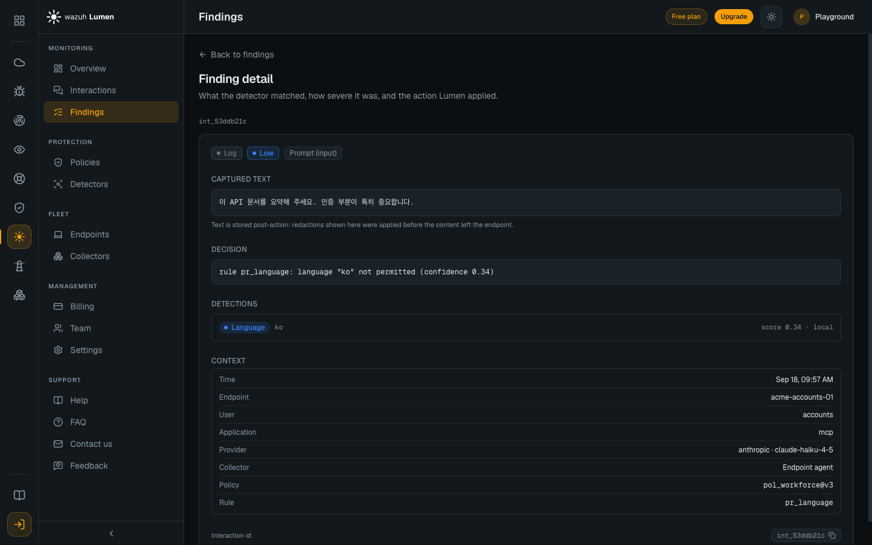
Task: Click the Free plan badge
Action: coord(686,17)
